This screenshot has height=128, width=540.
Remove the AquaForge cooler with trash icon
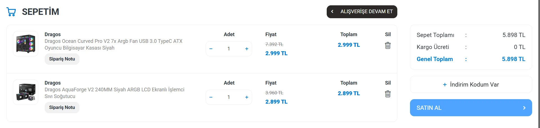coord(388,94)
